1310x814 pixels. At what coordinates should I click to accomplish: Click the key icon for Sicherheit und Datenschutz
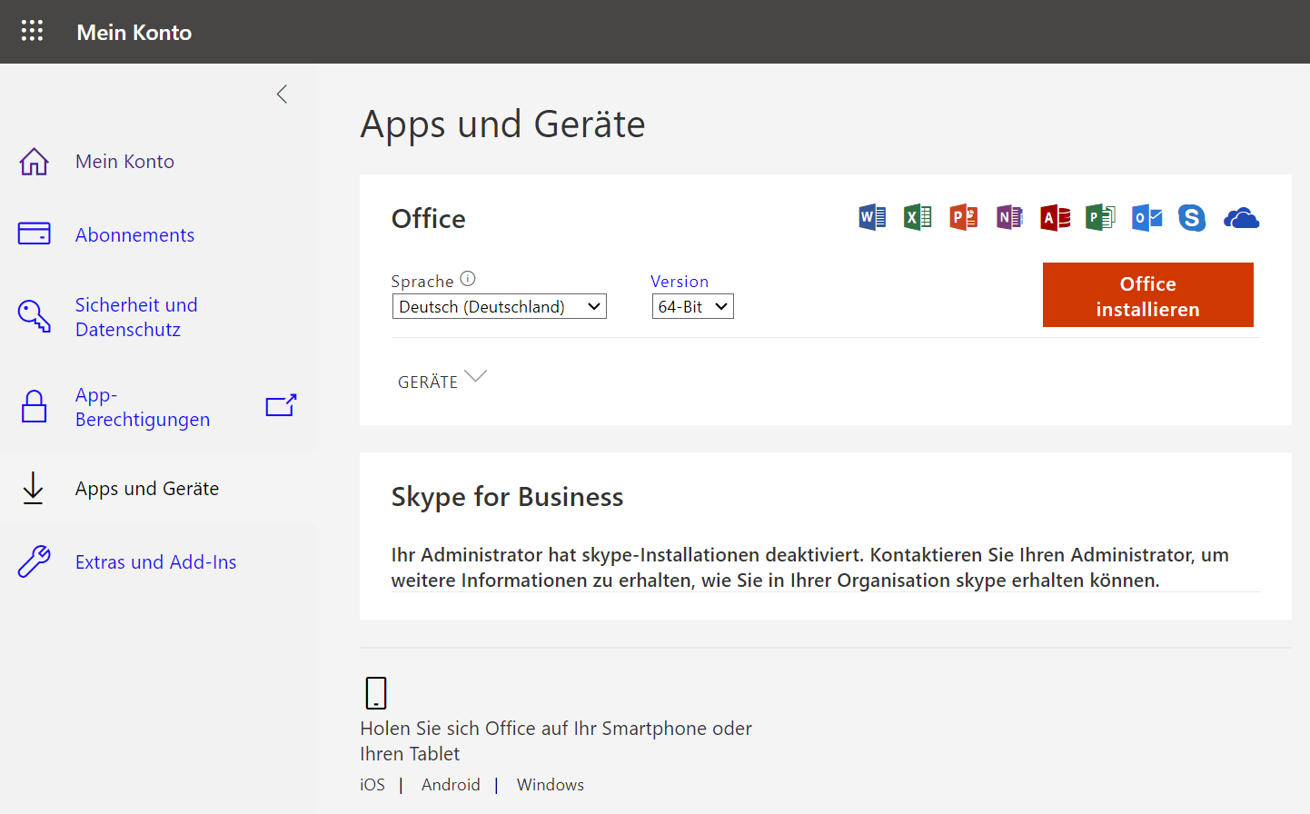coord(35,316)
